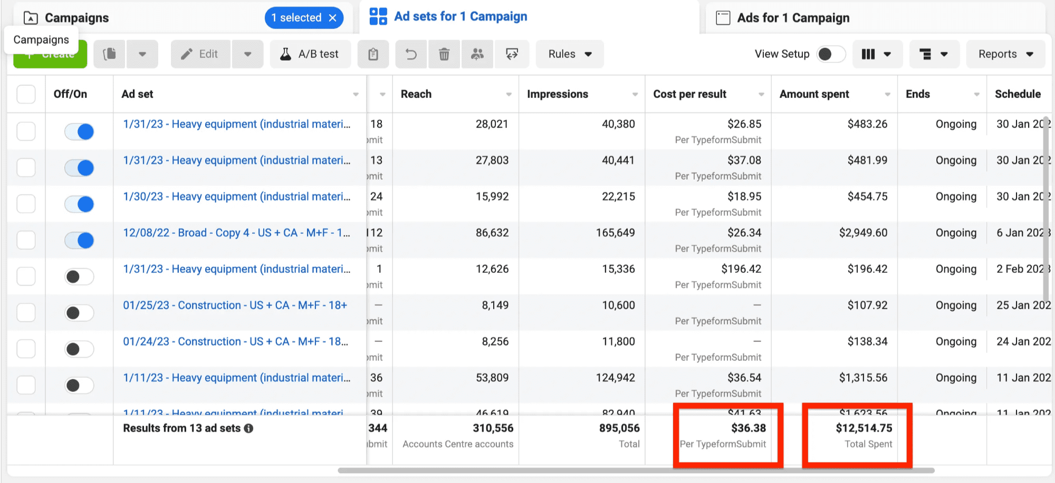Screen dimensions: 1055x483
Task: Switch to Ads for 1 Campaign tab
Action: (793, 18)
